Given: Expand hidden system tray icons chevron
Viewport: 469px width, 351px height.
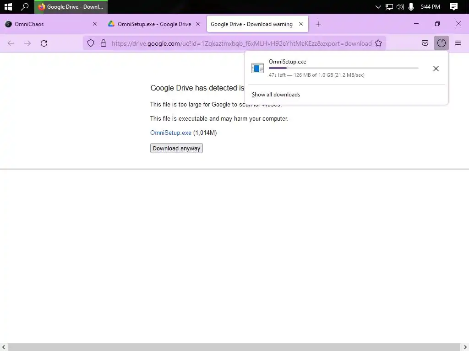Looking at the screenshot, I should point(378,7).
